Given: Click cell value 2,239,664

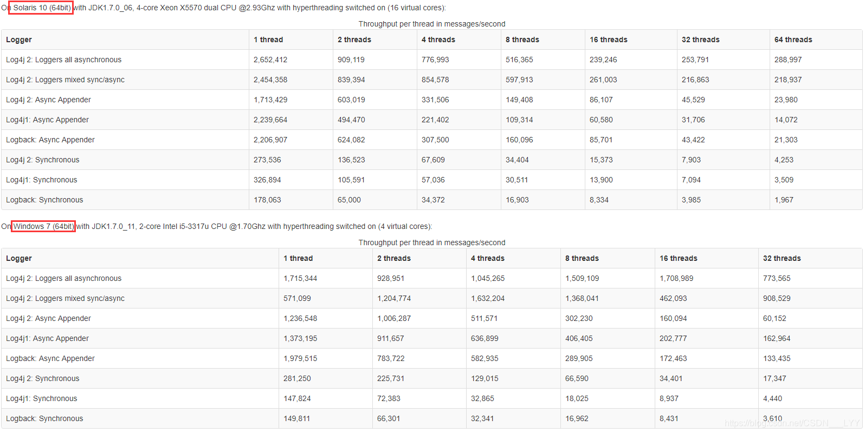Looking at the screenshot, I should 270,120.
